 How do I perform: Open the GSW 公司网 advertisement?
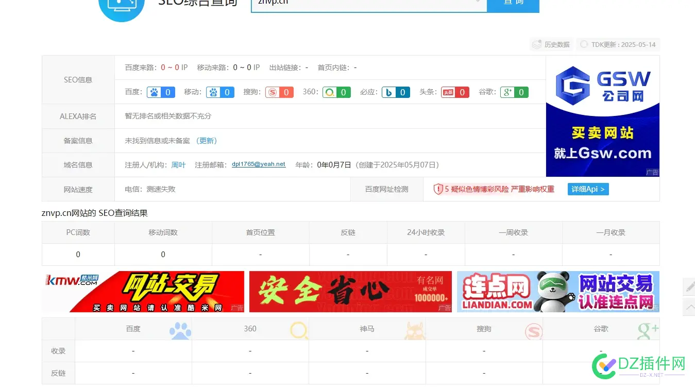[x=602, y=116]
